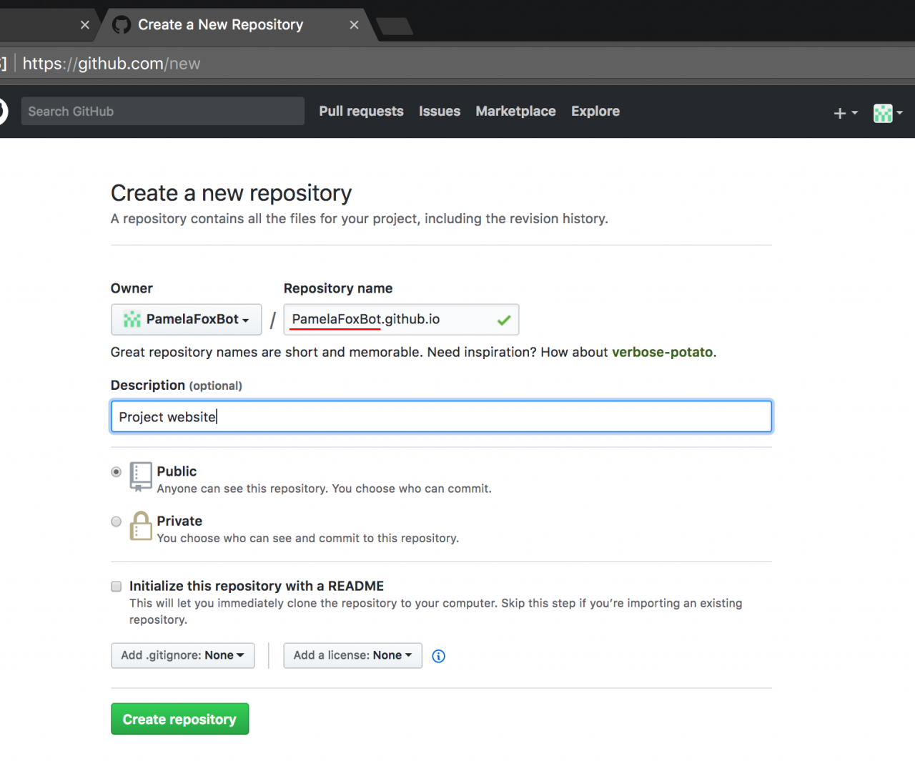
Task: Click the Public repository book icon
Action: [141, 476]
